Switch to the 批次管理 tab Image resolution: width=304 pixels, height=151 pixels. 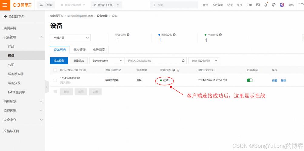(79, 50)
